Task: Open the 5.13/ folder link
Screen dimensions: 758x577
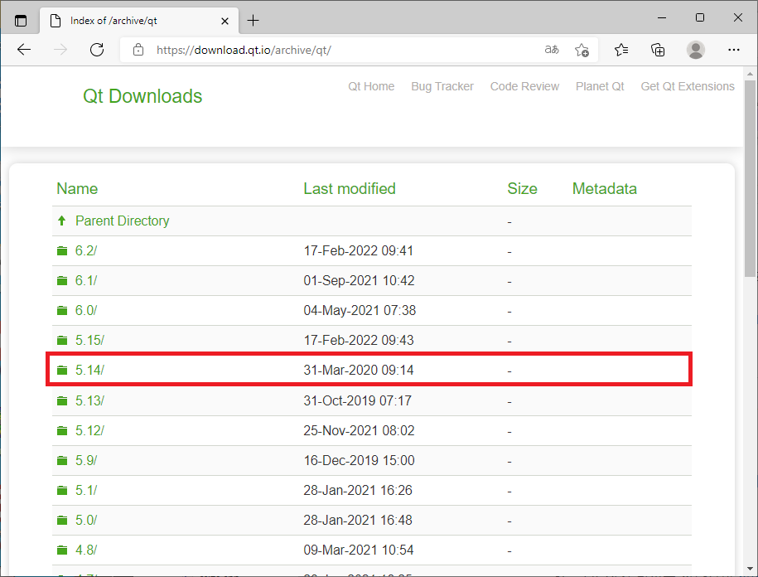Action: pos(89,400)
